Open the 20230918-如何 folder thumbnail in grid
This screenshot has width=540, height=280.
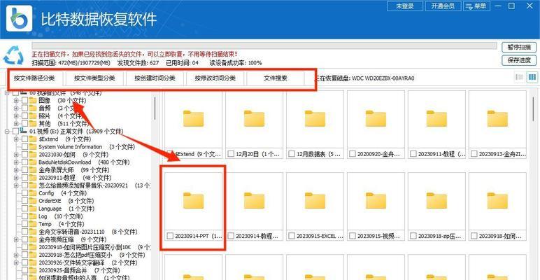(497, 201)
